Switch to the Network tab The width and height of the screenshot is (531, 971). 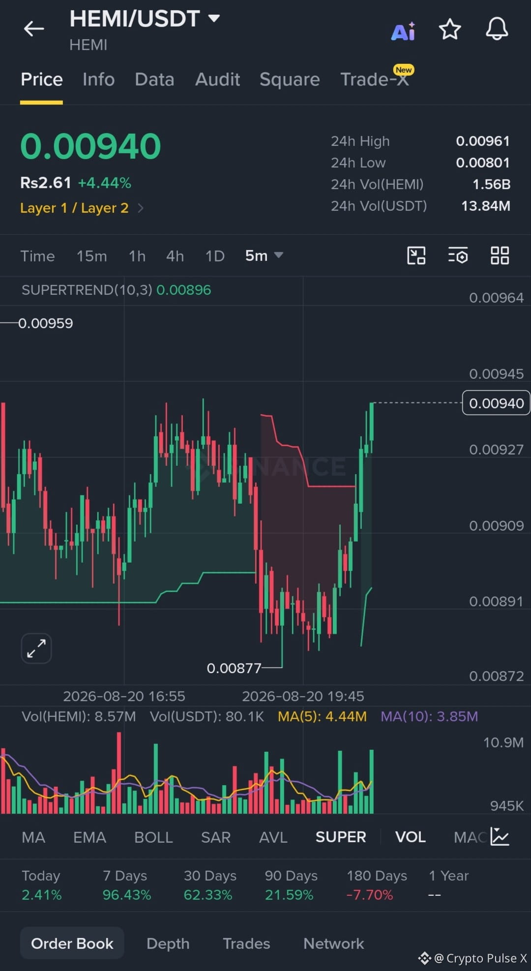(334, 943)
